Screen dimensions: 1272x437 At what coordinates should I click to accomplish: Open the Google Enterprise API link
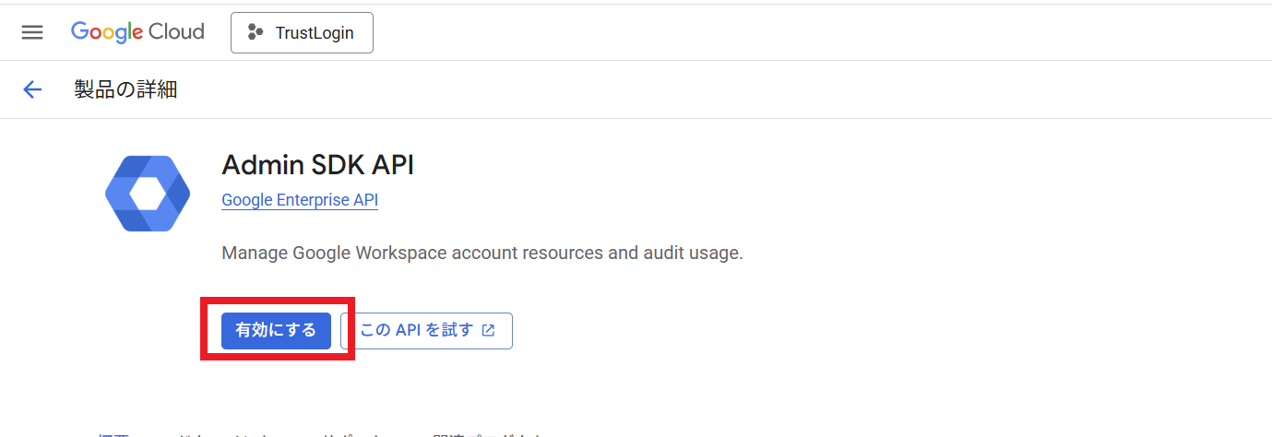coord(300,200)
